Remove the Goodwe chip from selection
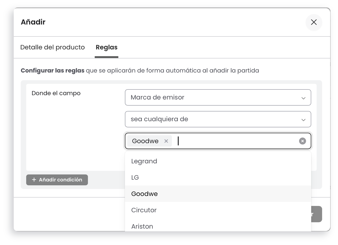 click(x=166, y=141)
